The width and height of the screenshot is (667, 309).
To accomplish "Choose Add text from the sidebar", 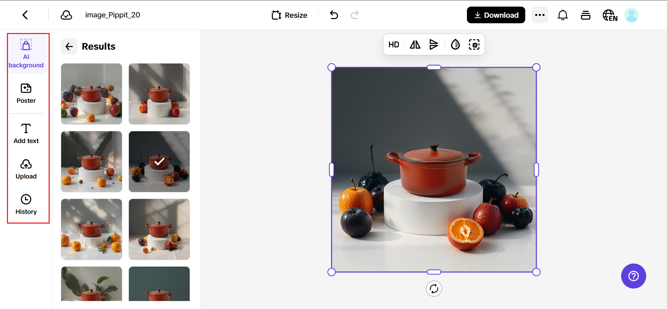I will click(26, 134).
